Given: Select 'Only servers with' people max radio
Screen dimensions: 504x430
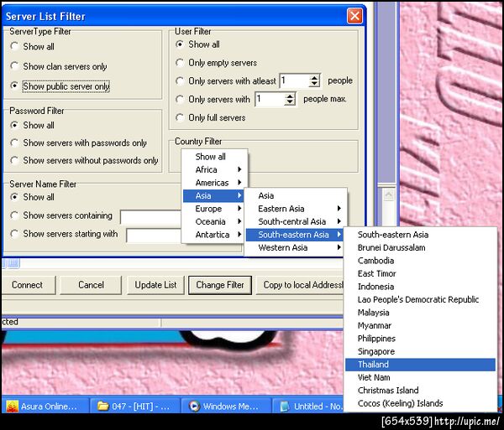Looking at the screenshot, I should [180, 100].
